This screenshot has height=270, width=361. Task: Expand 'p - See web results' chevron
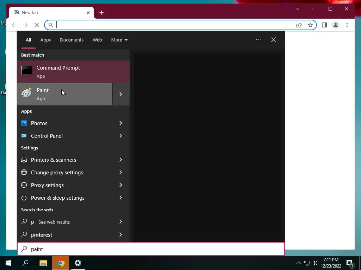(121, 222)
